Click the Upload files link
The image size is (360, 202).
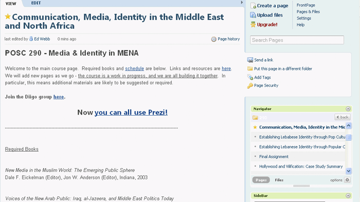[270, 15]
